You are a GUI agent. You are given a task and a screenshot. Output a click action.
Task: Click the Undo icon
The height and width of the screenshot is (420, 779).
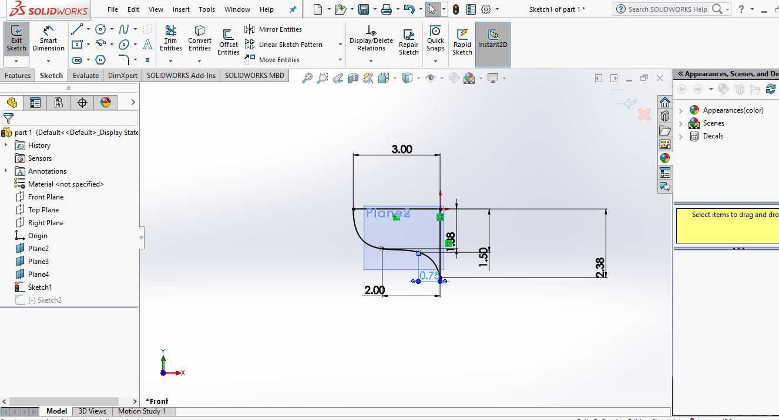(409, 9)
